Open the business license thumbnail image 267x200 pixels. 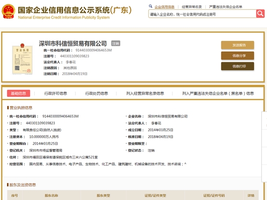(22, 59)
